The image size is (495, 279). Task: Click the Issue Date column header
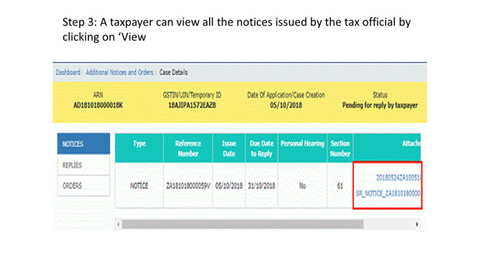click(229, 148)
